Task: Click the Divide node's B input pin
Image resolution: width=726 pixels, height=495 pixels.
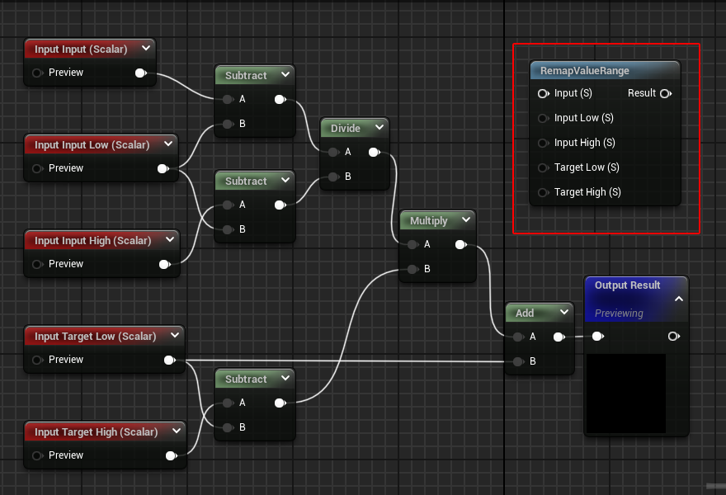Action: tap(332, 177)
